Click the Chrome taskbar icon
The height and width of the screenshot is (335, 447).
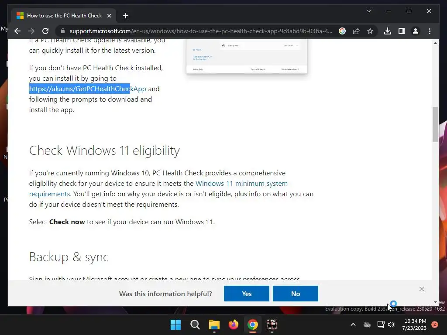(x=253, y=325)
